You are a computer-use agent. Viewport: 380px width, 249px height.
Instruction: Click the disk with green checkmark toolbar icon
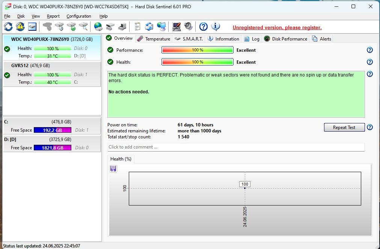tap(71, 26)
